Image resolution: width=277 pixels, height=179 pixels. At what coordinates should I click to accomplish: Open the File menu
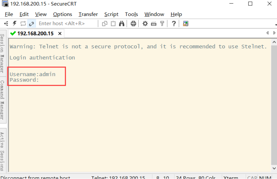tap(9, 14)
